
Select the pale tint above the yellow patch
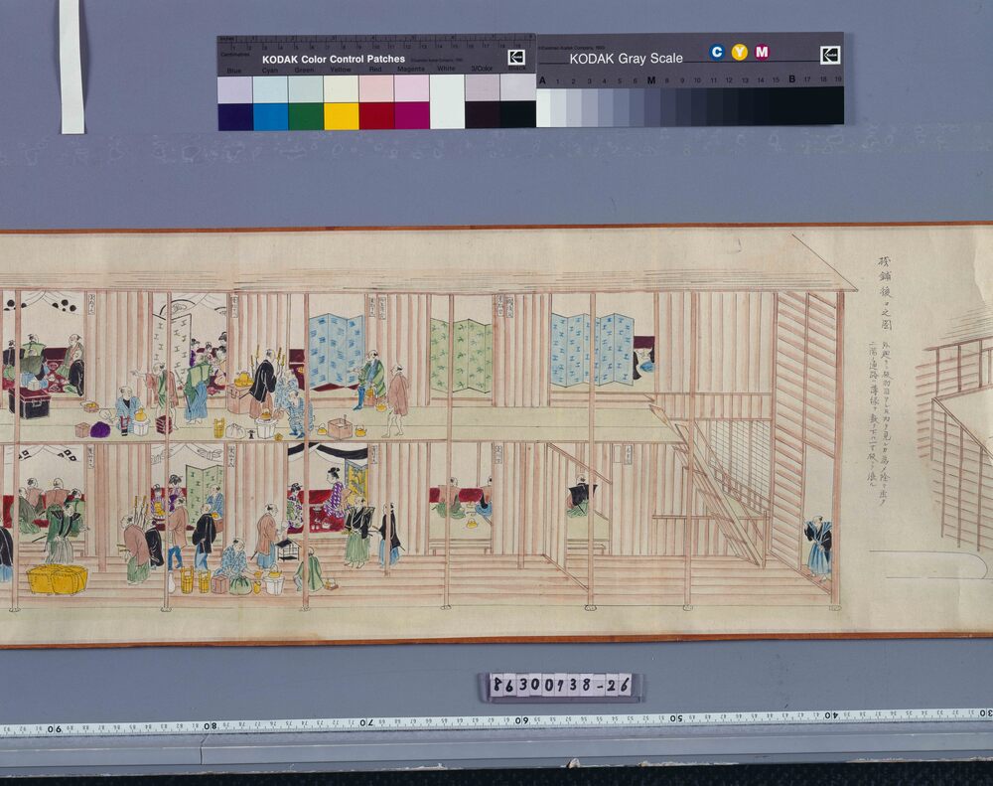342,89
